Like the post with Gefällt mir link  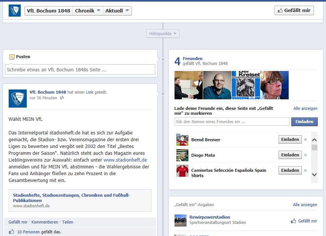pyautogui.click(x=18, y=222)
